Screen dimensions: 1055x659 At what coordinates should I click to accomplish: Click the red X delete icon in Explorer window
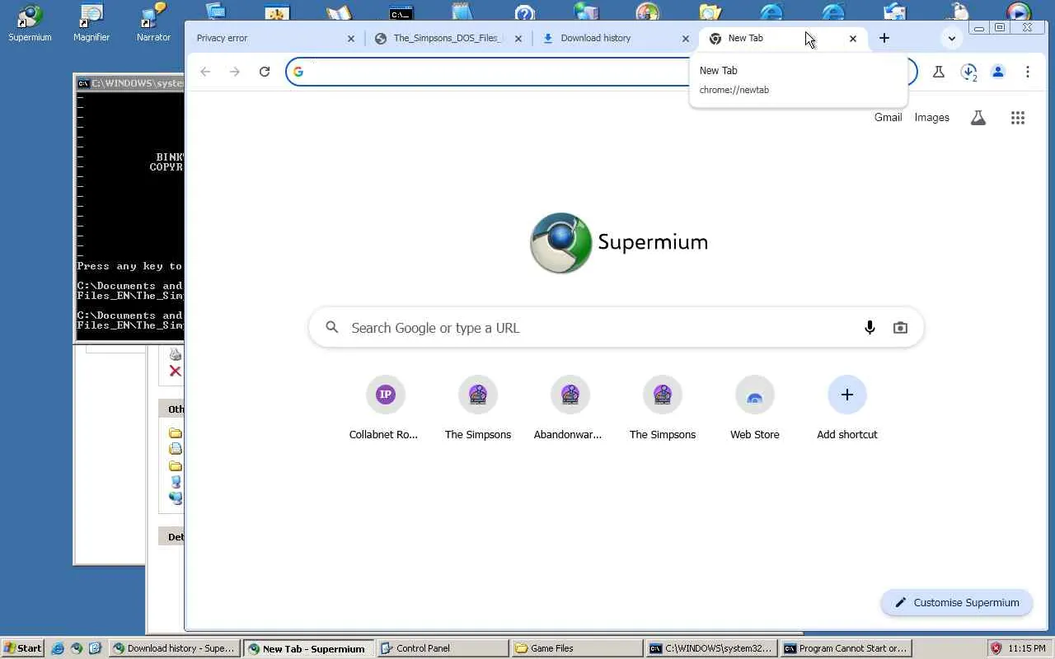pos(175,371)
